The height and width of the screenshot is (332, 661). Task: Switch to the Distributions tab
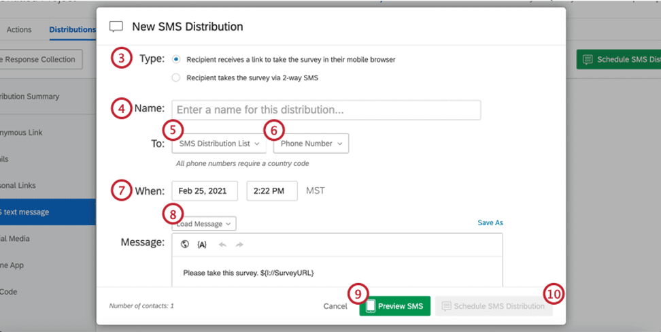[72, 30]
